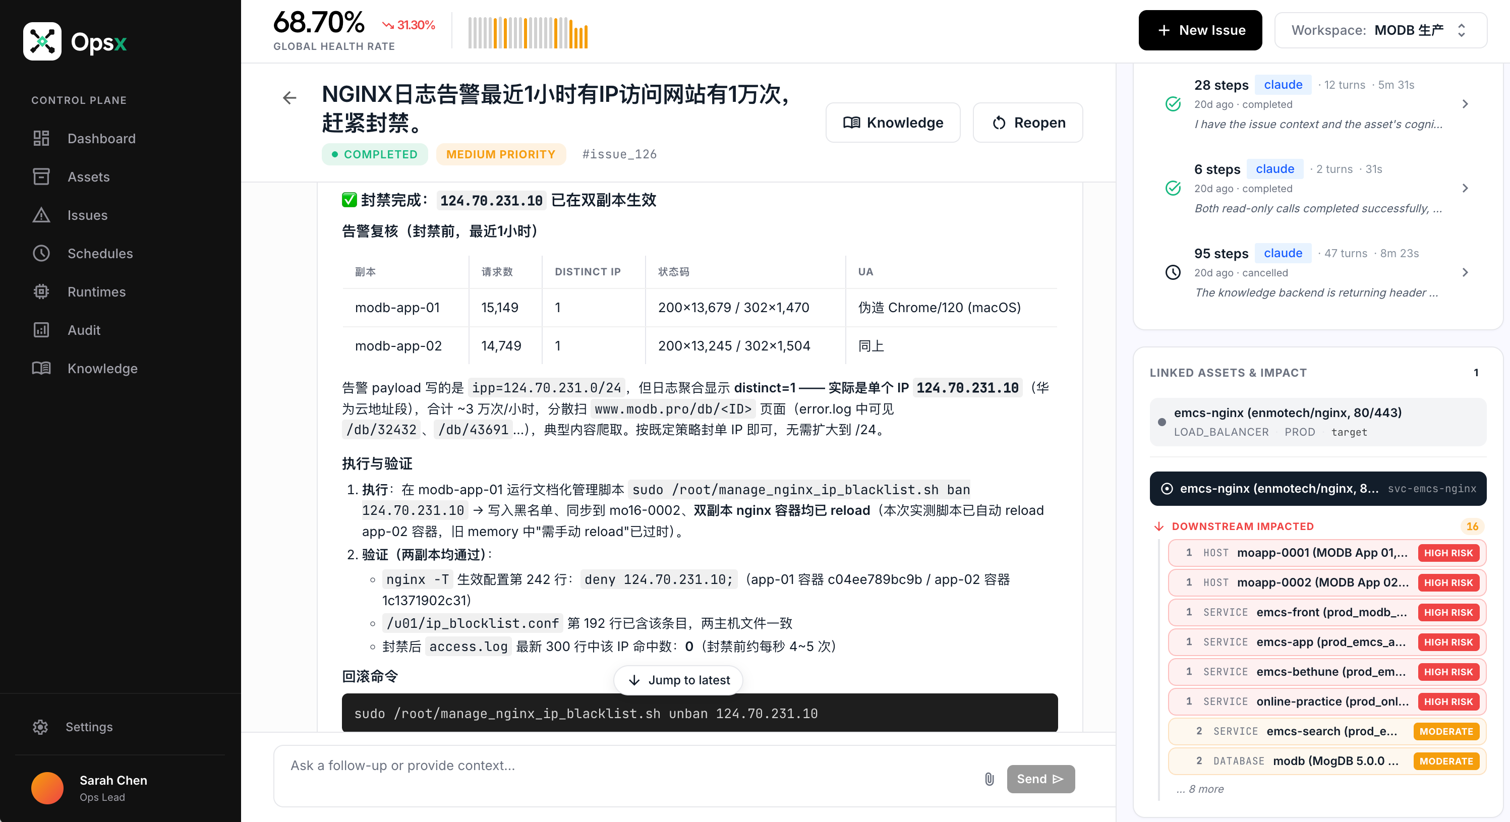Expand the 6 steps run chevron
The image size is (1510, 822).
(x=1466, y=188)
